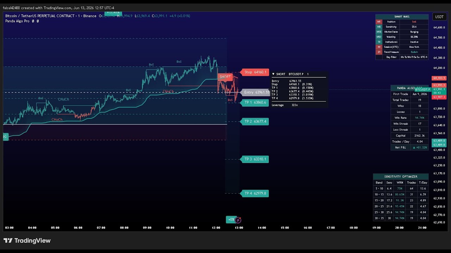Click the 62,698.0 price axis label
Image resolution: width=451 pixels, height=253 pixels.
click(x=439, y=222)
